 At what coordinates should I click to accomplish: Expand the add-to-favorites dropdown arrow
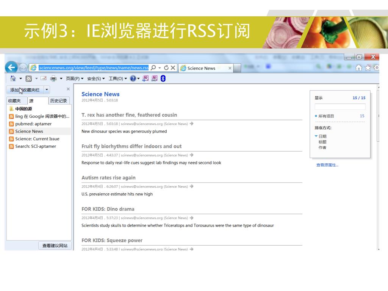47,89
